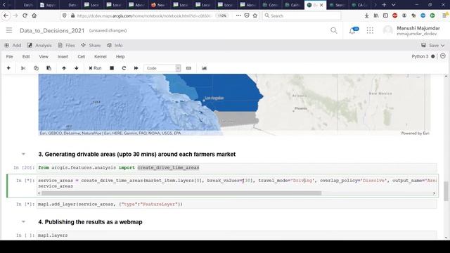Open the cell type Code dropdown
This screenshot has height=253, width=450.
[x=162, y=68]
